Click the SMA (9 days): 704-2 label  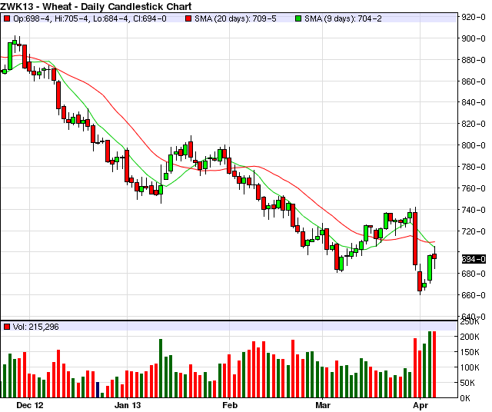(x=343, y=18)
